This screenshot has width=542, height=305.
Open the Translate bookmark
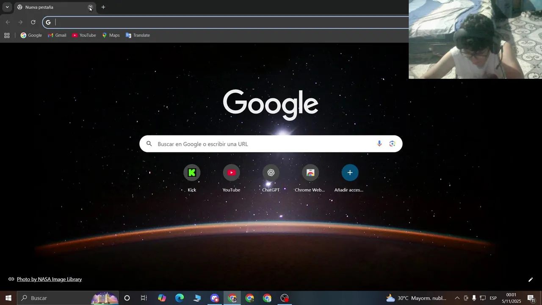click(x=138, y=36)
